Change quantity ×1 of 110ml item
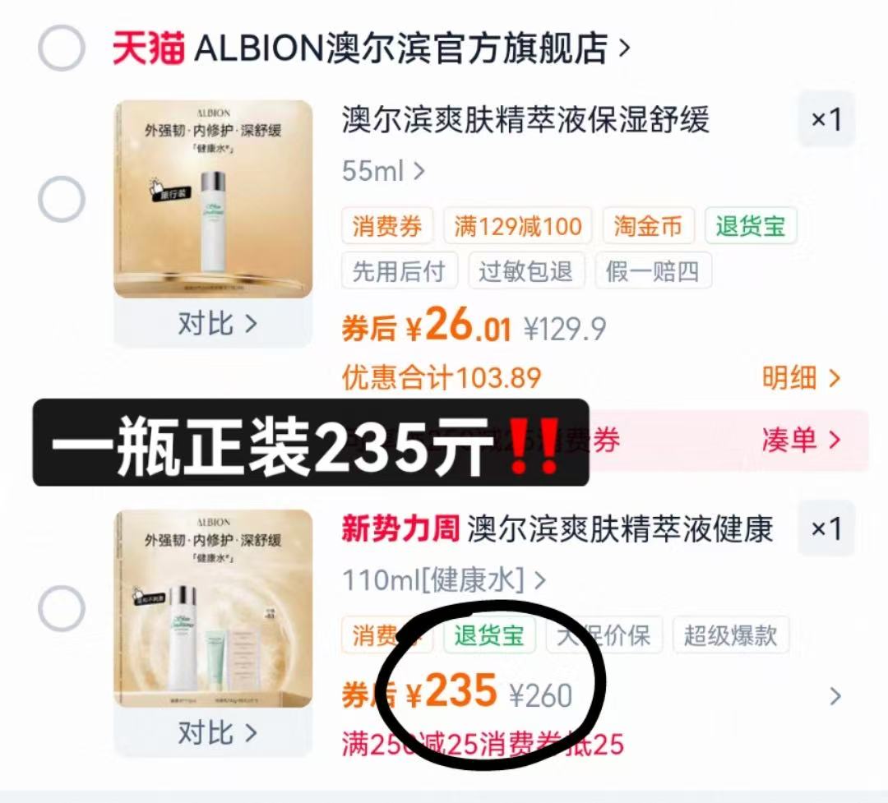The width and height of the screenshot is (888, 803). (x=826, y=528)
